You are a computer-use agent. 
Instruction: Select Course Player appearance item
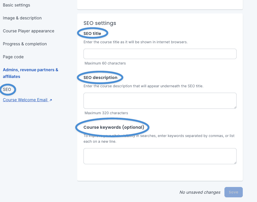point(28,31)
